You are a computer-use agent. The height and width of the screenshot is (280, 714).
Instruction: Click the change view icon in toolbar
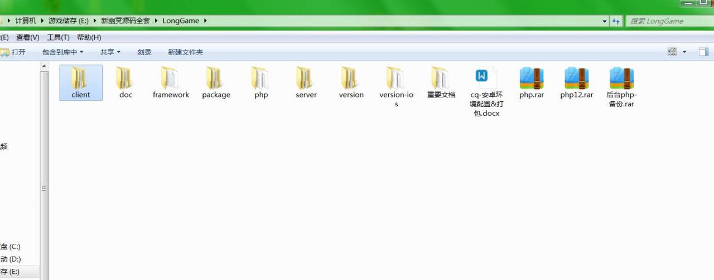672,52
